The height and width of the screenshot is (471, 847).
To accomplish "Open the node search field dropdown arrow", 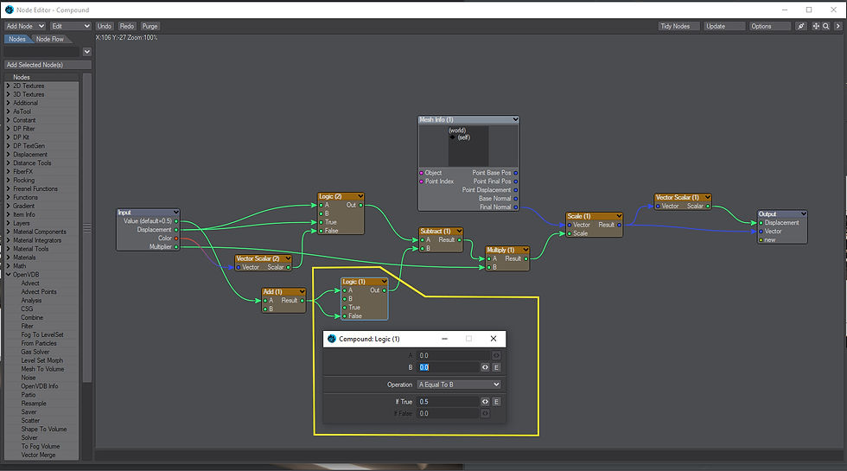I will click(x=87, y=52).
